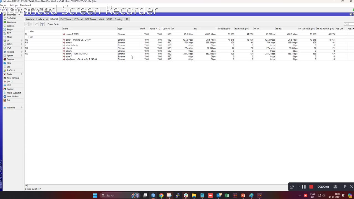The height and width of the screenshot is (199, 354).
Task: Switch to the EoIP Tunnel tab
Action: [x=66, y=19]
